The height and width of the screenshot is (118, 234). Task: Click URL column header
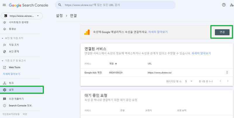click(x=149, y=64)
